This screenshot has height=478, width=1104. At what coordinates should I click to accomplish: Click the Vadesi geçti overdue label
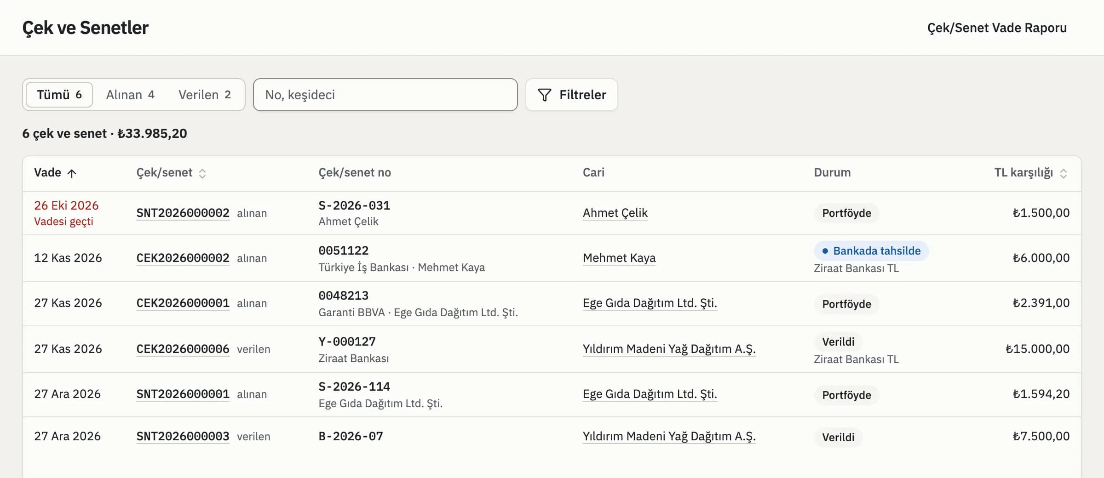pyautogui.click(x=63, y=222)
